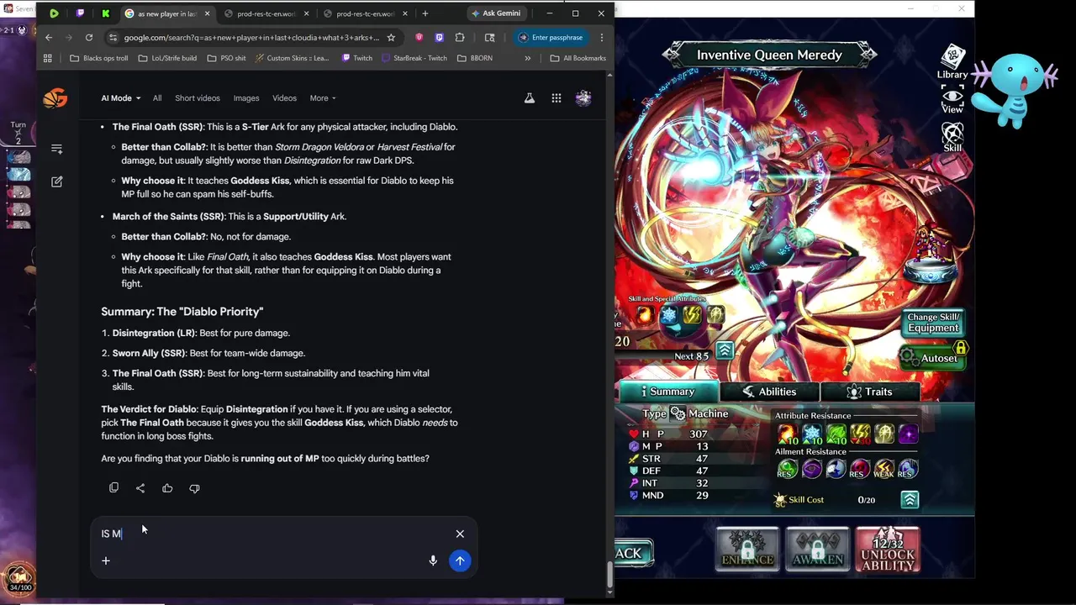Open the Search Labs flask icon
1076x605 pixels.
tap(530, 98)
